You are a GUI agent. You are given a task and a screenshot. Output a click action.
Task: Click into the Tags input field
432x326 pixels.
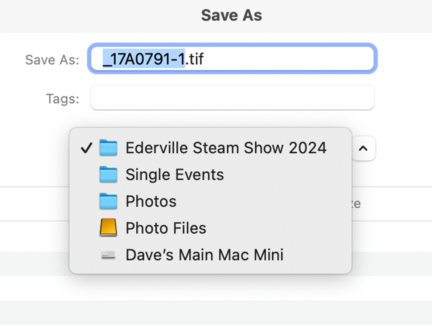(x=232, y=98)
